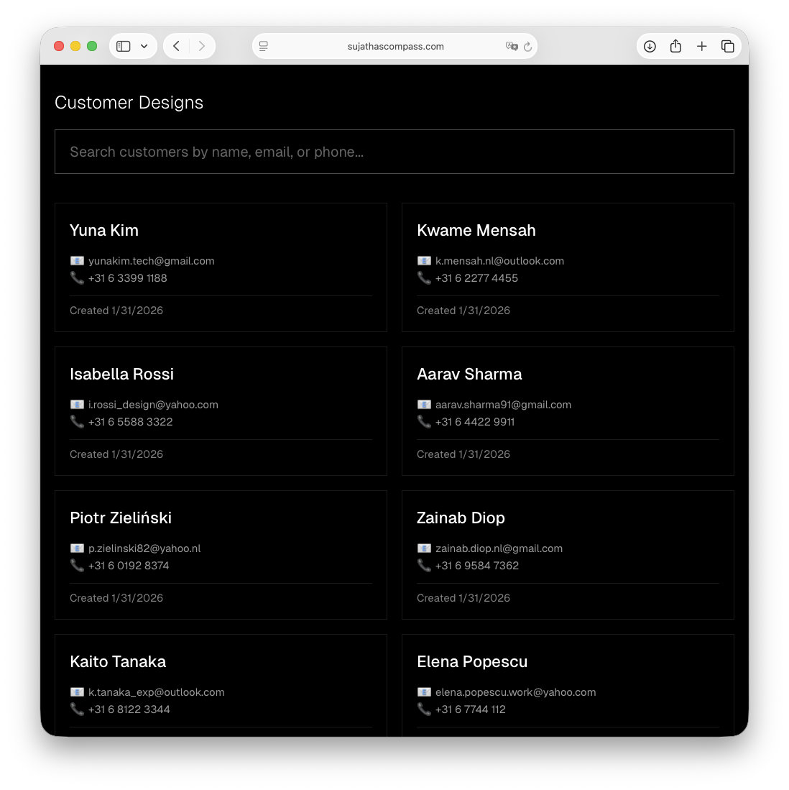The image size is (789, 790).
Task: Click Zainab Diop's email address
Action: (x=499, y=548)
